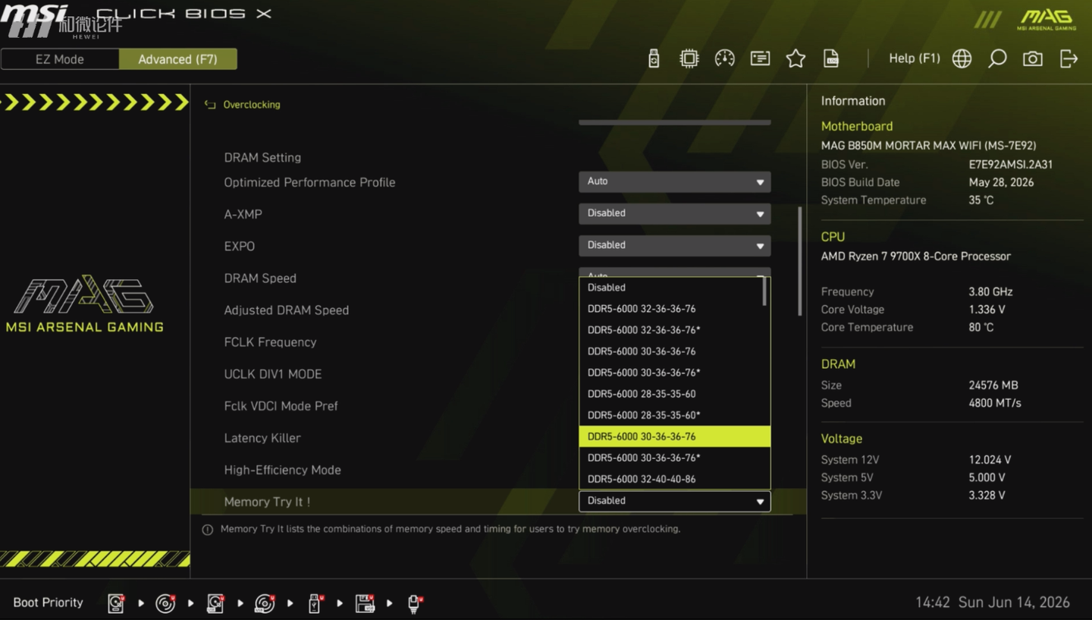
Task: Open the Optimized Performance Profile dropdown
Action: (674, 181)
